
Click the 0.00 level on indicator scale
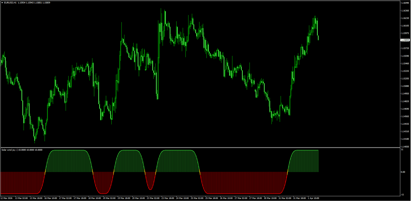[403, 172]
